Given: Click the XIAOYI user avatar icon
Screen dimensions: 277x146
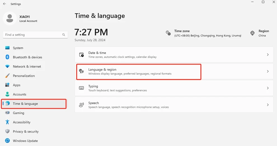Looking at the screenshot, I should [x=10, y=18].
